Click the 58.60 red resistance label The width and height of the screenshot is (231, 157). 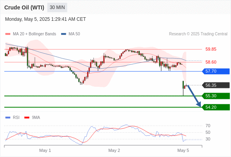211,62
